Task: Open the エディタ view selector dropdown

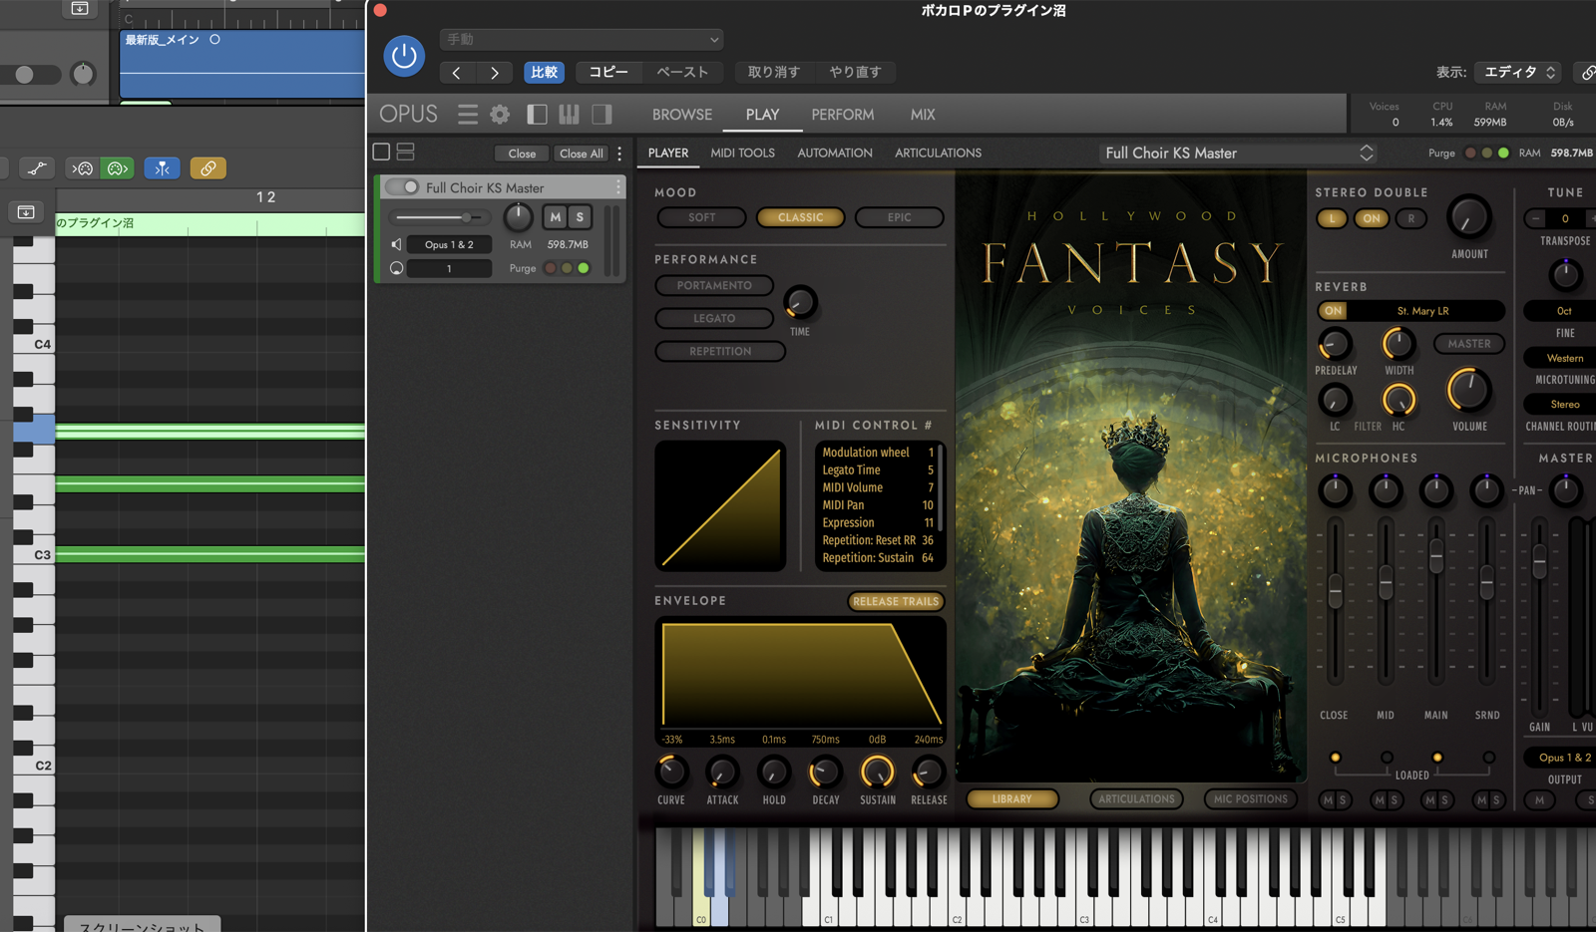Action: point(1518,72)
